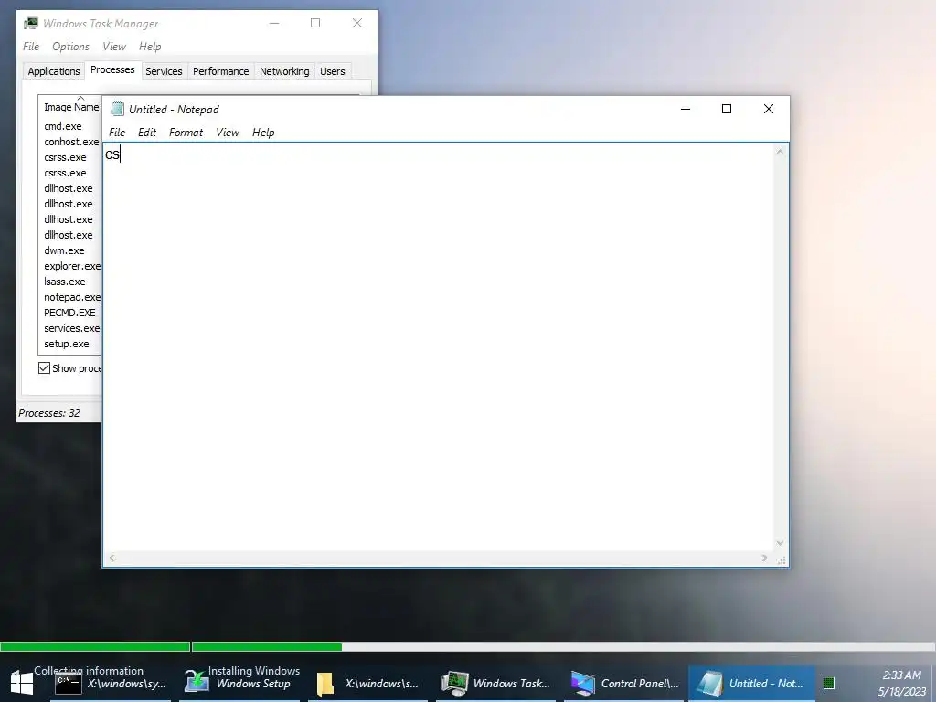
Task: Open Task Manager File menu
Action: coord(31,47)
